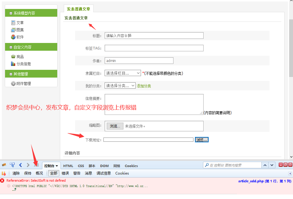The image size is (293, 199).
Task: Open the 图集 gallery icon in sidebar
Action: click(x=13, y=30)
